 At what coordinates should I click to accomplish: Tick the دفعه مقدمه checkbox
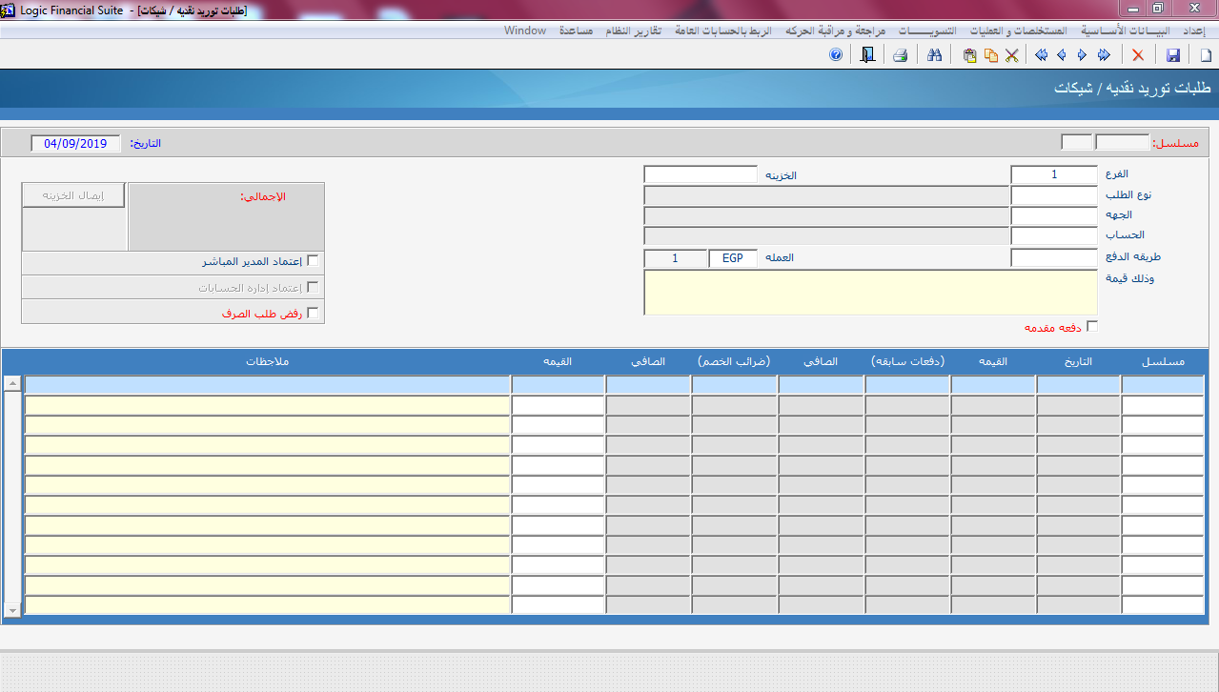tap(1092, 327)
